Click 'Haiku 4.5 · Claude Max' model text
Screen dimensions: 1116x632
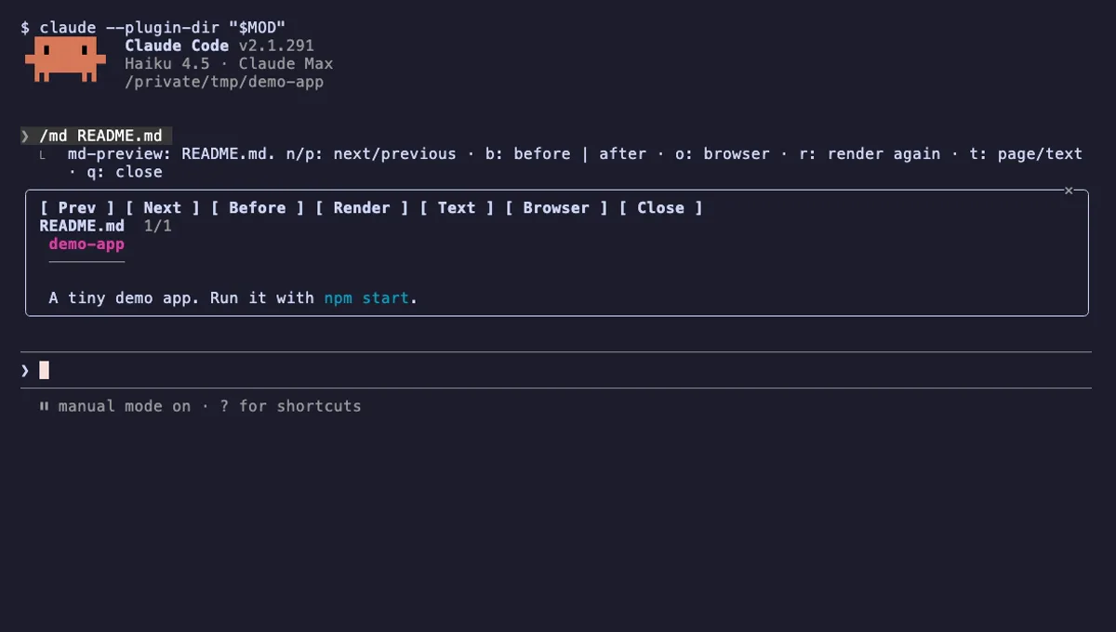(229, 64)
